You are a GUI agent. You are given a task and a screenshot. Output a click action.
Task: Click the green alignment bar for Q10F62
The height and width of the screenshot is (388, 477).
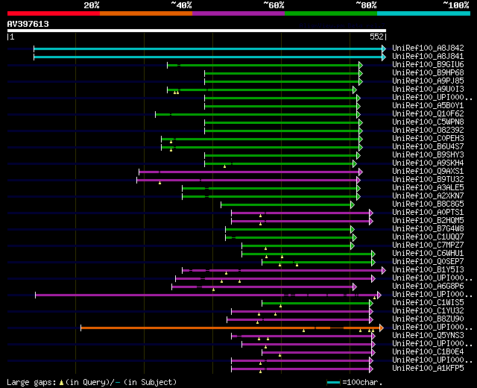point(256,114)
